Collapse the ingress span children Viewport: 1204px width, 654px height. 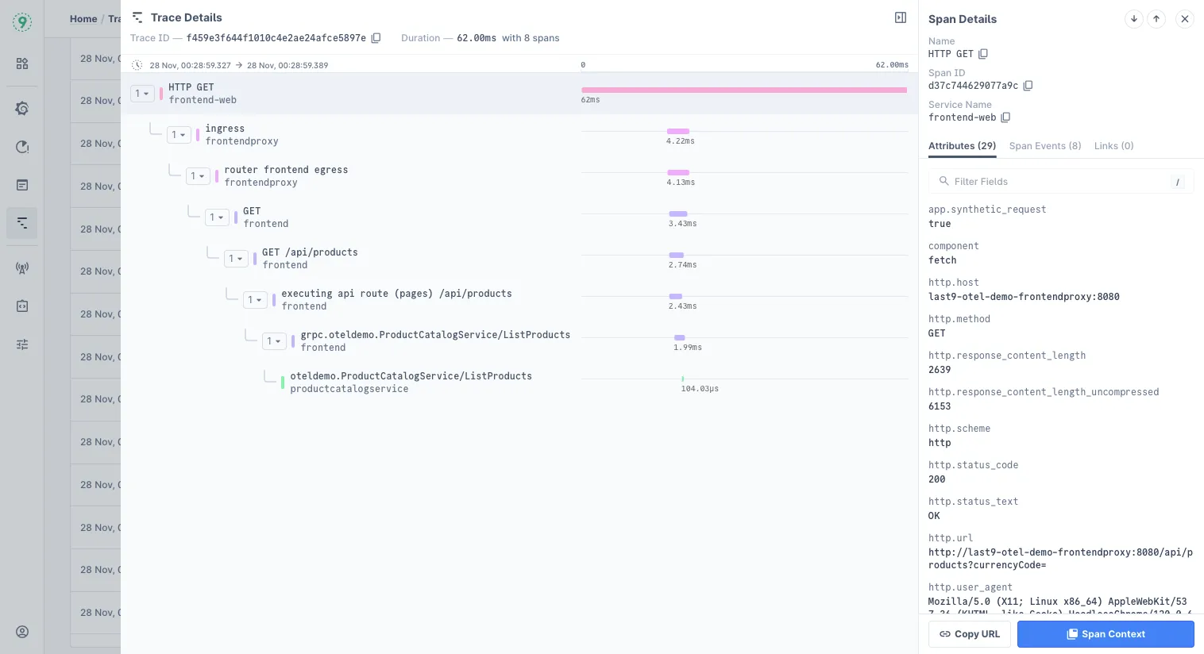point(179,135)
